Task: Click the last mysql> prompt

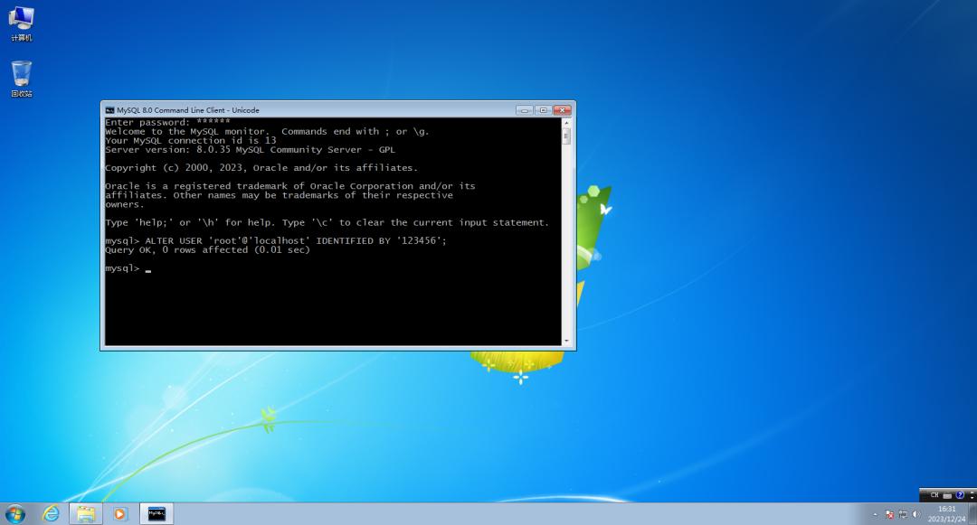Action: (122, 268)
